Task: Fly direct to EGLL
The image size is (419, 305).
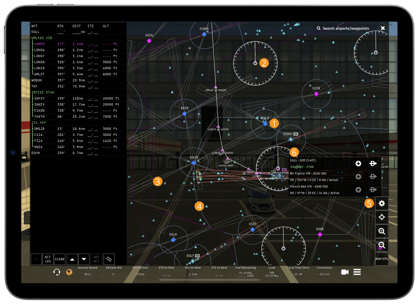Action: 373,164
